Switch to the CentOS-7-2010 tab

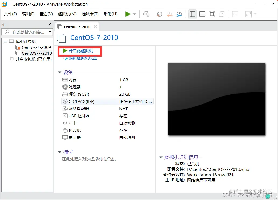[x=77, y=27]
